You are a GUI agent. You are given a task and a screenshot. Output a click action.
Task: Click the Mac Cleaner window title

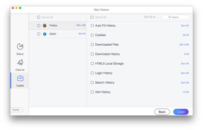(x=101, y=10)
